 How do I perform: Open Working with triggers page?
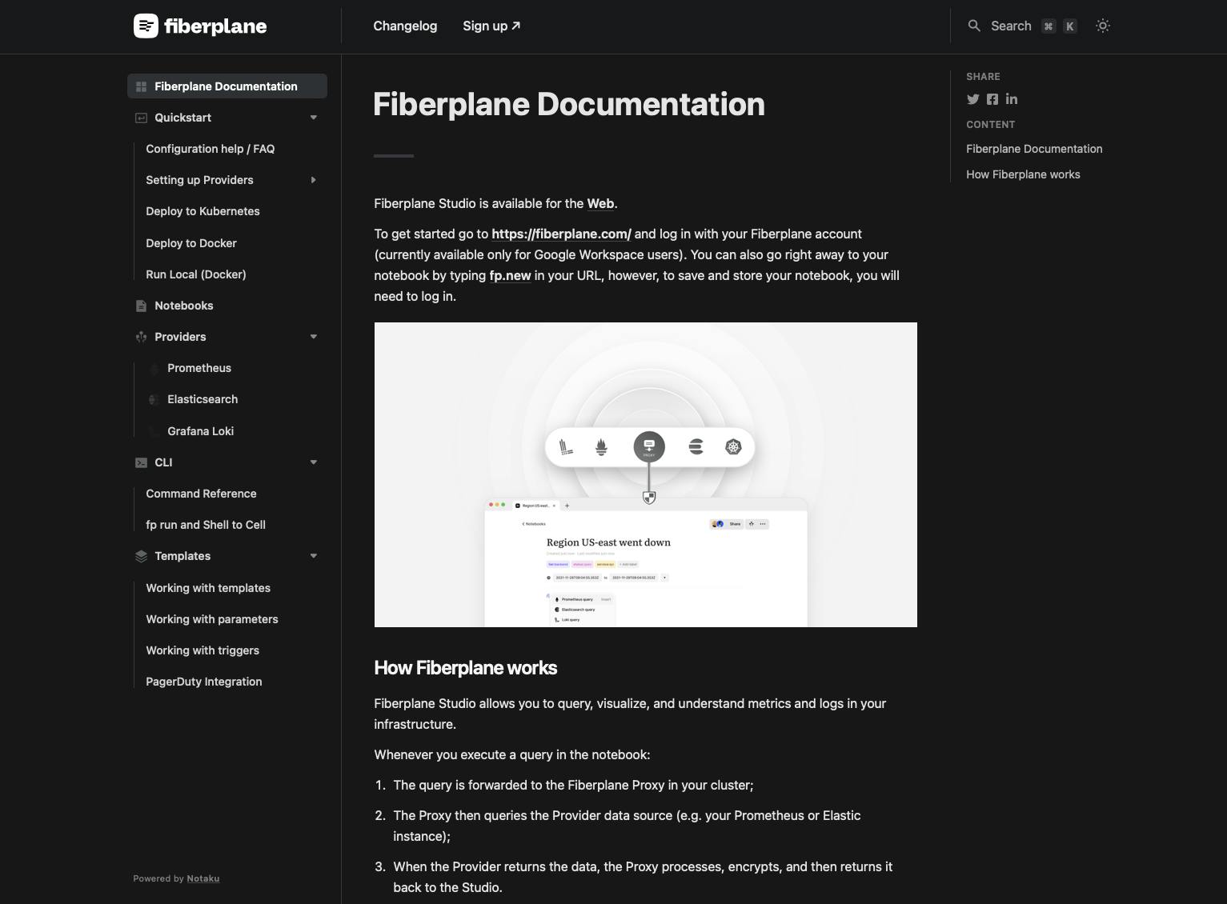202,650
